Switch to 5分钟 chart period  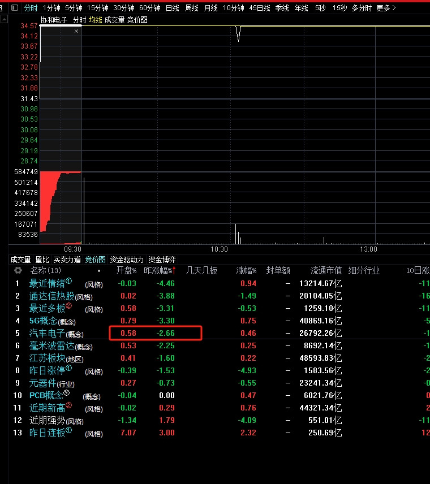point(74,8)
